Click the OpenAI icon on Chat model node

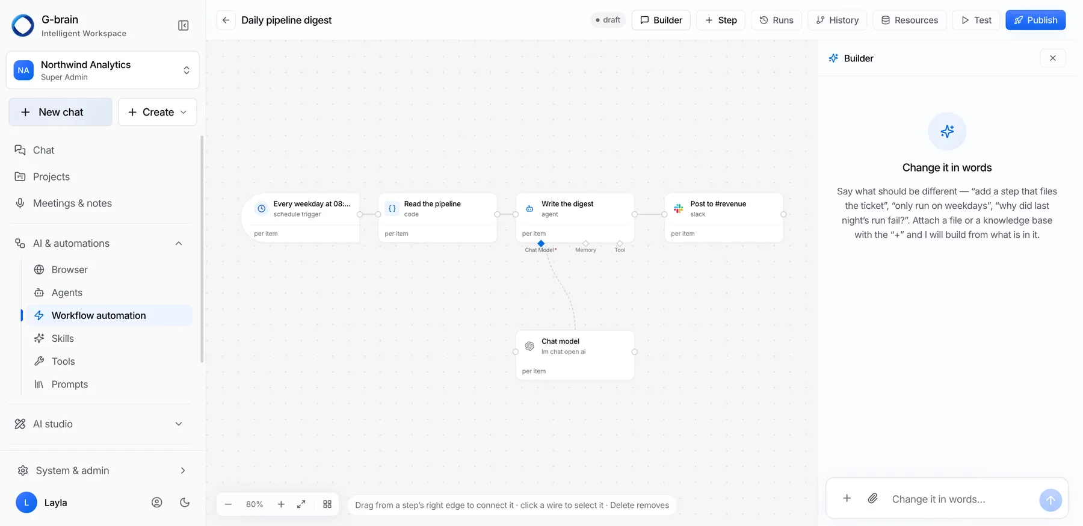529,346
